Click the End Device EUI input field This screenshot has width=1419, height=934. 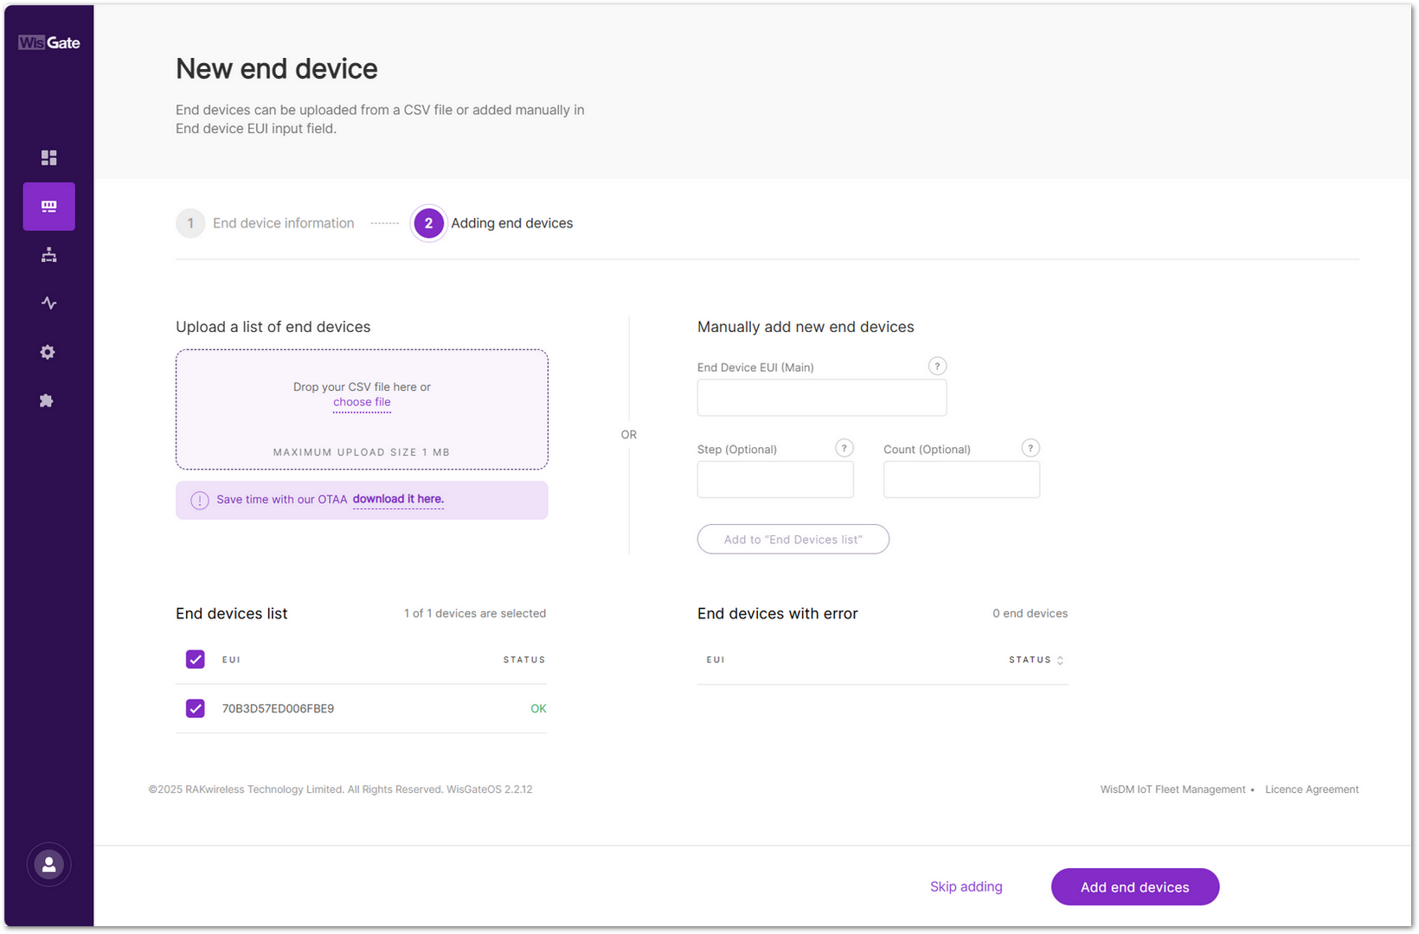(821, 398)
